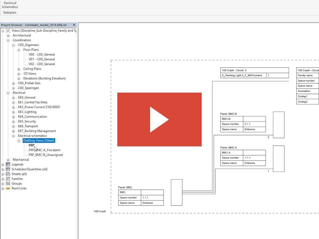Viewport: 319px width, 239px height.
Task: Click the Coding2 table cell
Action: (308, 102)
